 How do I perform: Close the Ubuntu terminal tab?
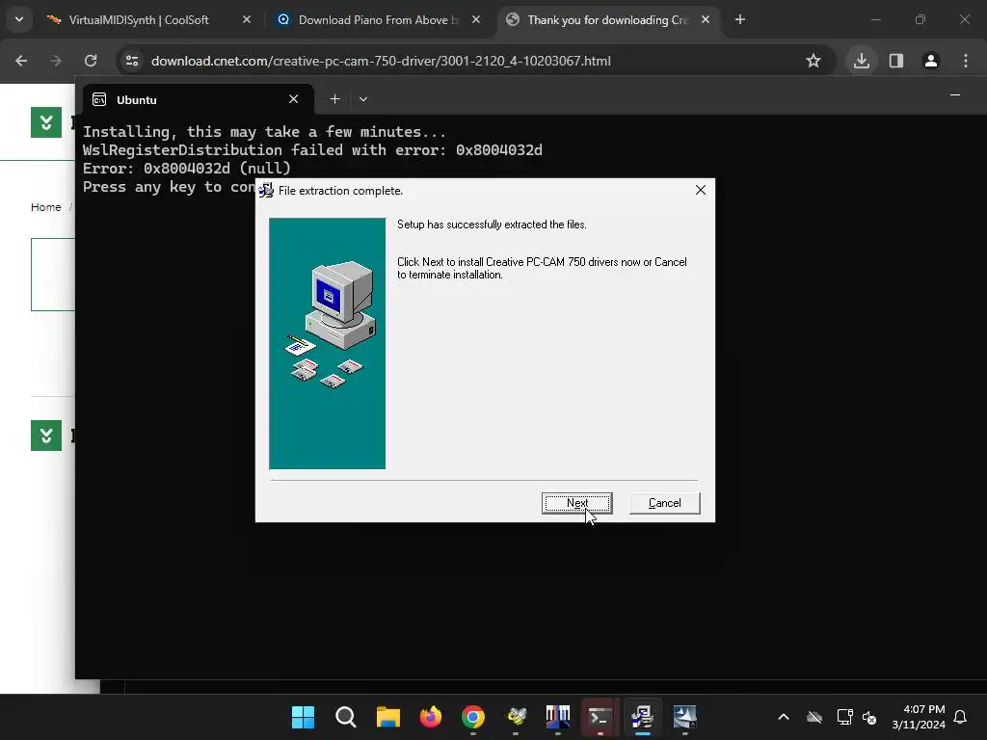pos(293,99)
